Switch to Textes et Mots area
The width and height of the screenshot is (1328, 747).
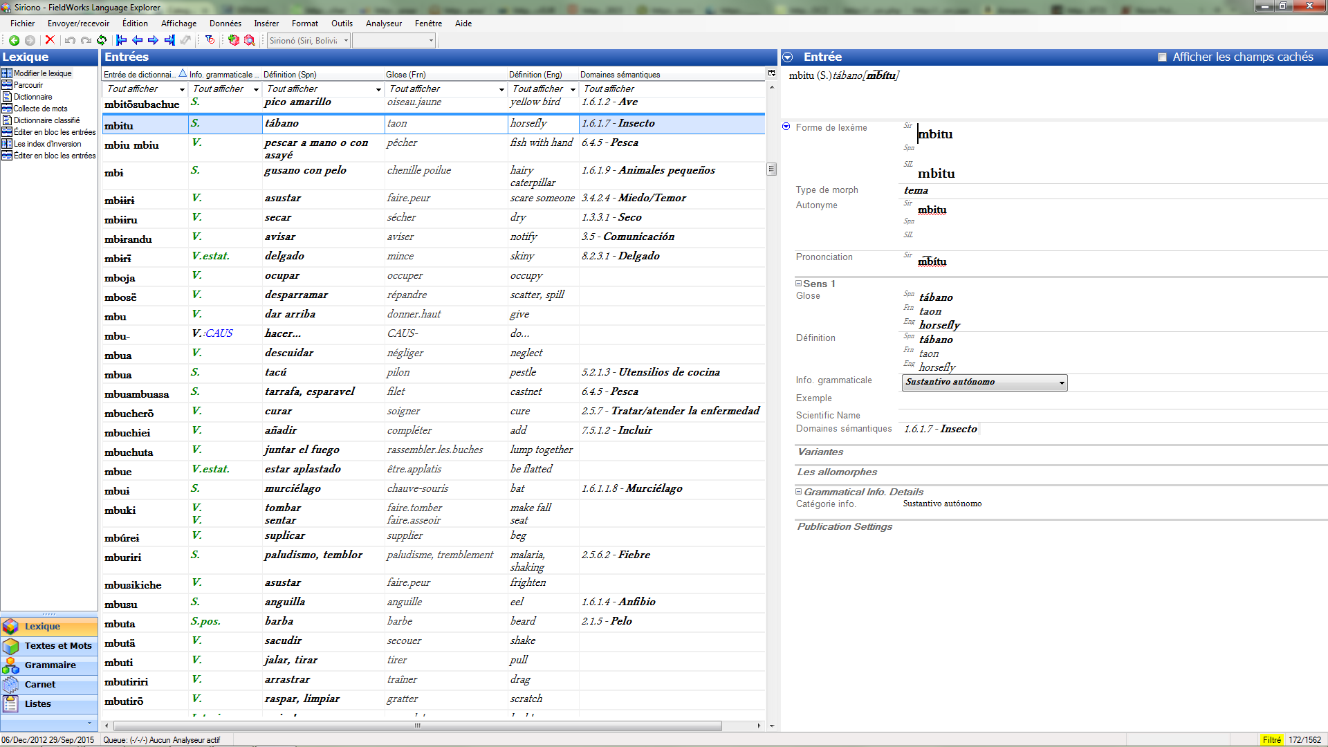tap(58, 645)
